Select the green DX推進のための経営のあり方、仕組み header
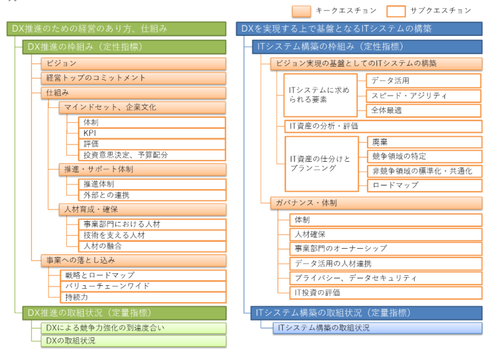This screenshot has height=351, width=496. click(118, 29)
